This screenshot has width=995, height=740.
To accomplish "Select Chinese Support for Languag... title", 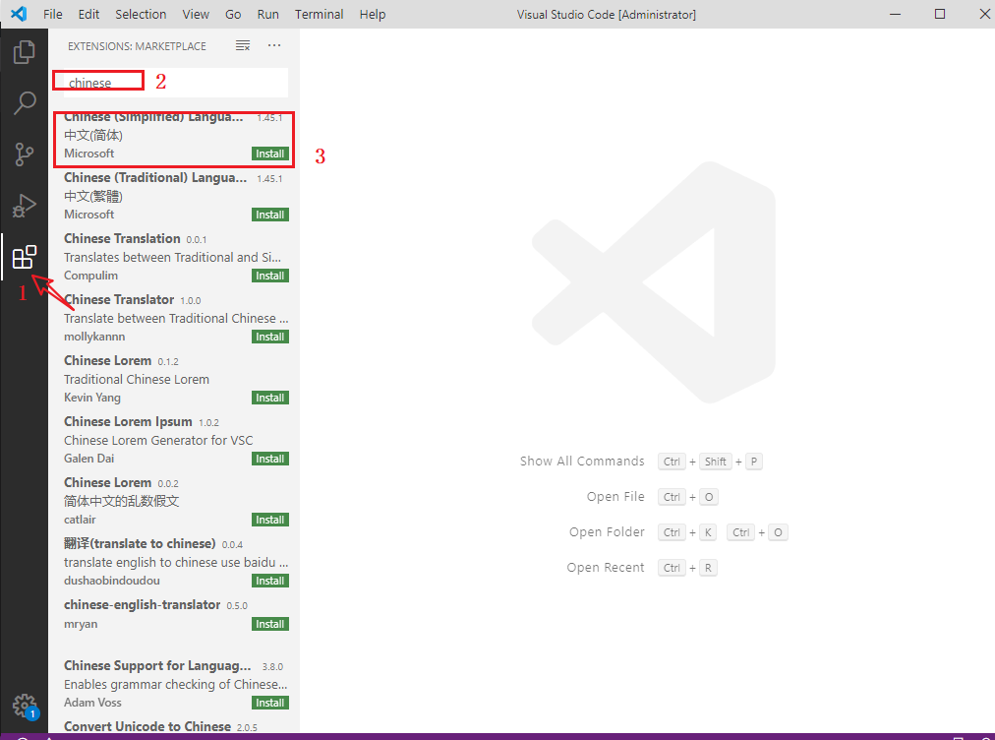I will (x=157, y=665).
